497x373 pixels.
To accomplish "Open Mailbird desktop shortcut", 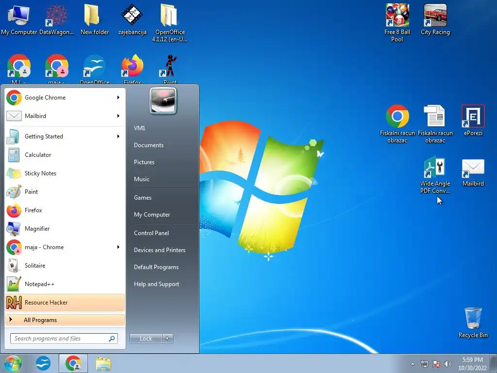I will coord(473,173).
